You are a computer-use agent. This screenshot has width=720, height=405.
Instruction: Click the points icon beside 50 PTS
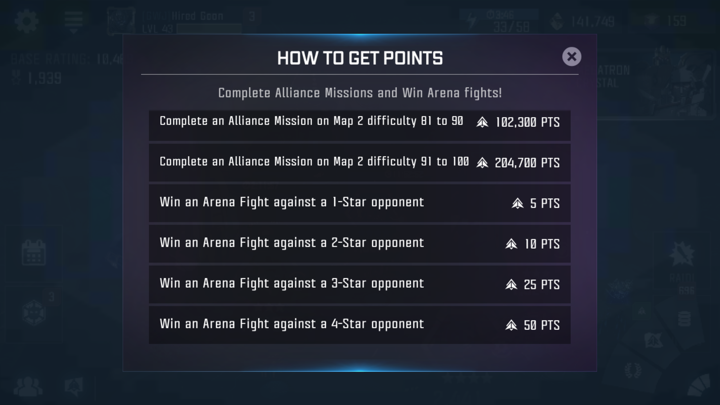511,325
